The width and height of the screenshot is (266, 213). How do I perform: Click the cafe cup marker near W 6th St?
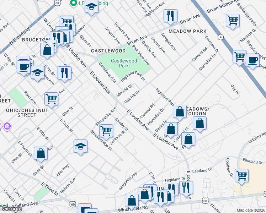coord(24,68)
